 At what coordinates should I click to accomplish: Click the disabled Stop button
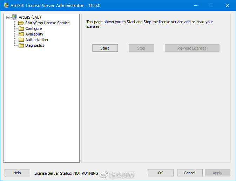(x=141, y=48)
